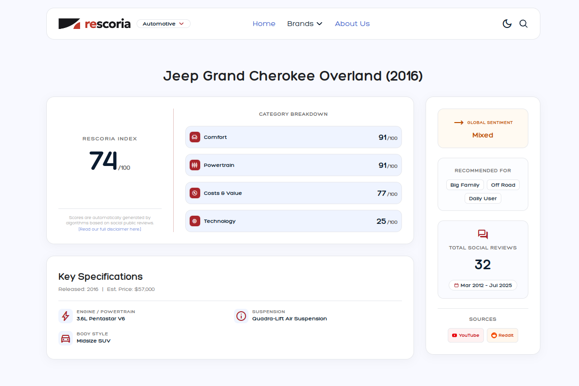Click the social reviews chat icon
The image size is (579, 386).
pos(483,234)
